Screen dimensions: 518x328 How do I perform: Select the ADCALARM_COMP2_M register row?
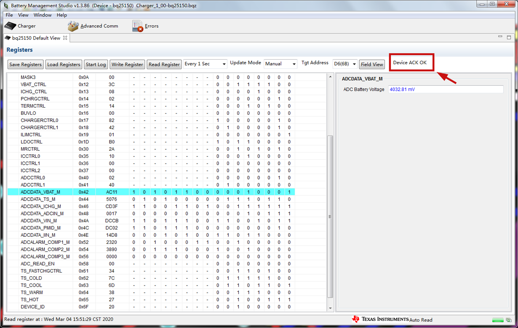point(151,249)
